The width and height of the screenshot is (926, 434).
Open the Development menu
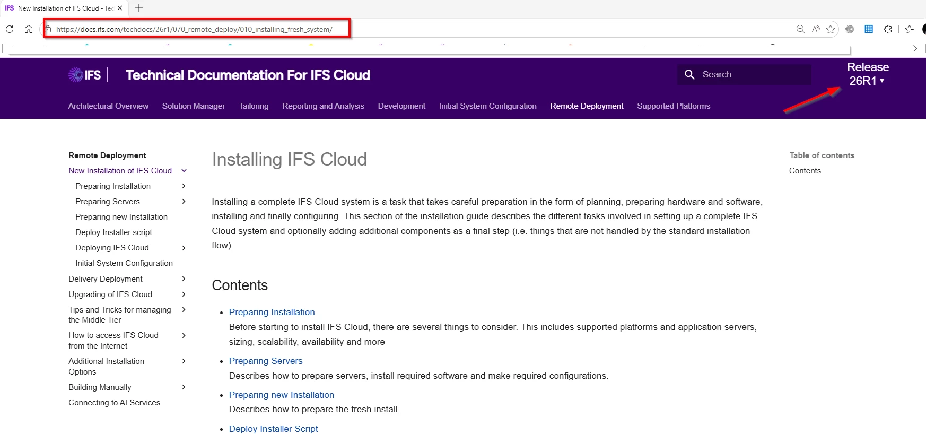[401, 106]
